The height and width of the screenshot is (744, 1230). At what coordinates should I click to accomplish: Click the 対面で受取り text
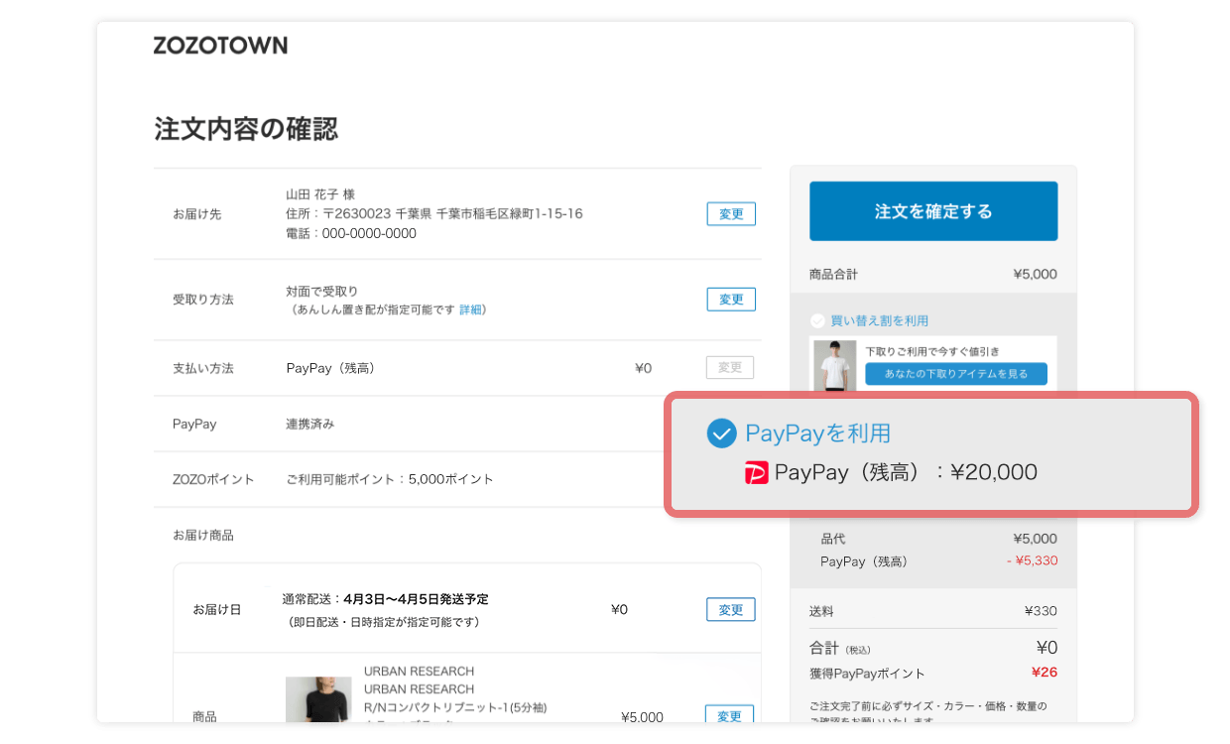coord(322,292)
